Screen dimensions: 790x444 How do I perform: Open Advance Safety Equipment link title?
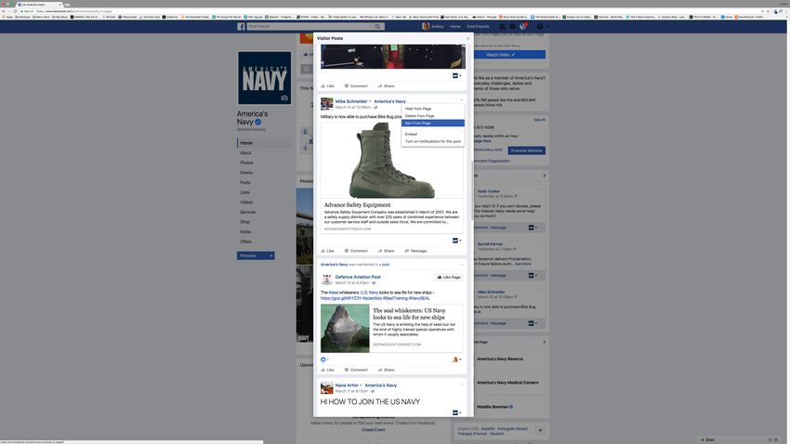pos(357,205)
